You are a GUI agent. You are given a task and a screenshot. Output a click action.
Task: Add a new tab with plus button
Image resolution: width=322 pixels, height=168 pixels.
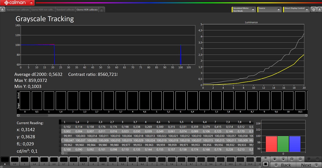101,10
